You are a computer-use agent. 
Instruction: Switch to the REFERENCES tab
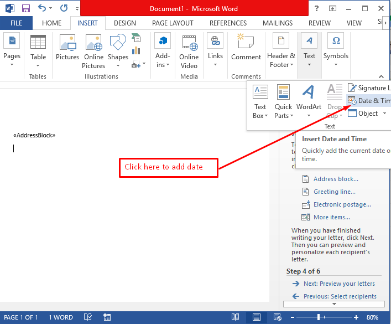(228, 23)
